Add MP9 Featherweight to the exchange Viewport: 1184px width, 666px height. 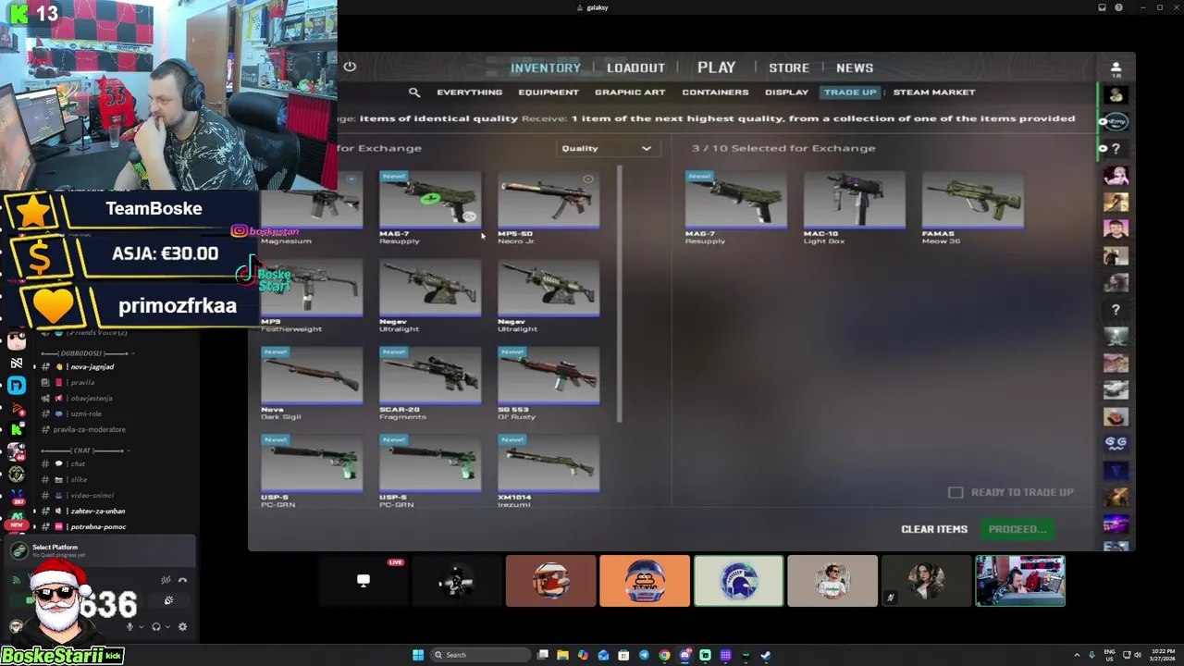(312, 296)
